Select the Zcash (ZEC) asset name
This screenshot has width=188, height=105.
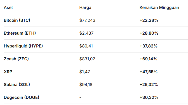16,59
